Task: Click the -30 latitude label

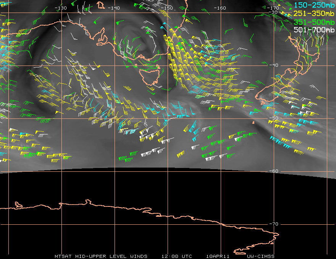Action: coord(273,13)
